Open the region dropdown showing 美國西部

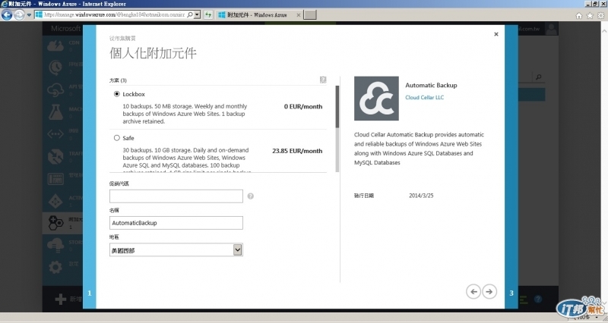coord(176,250)
